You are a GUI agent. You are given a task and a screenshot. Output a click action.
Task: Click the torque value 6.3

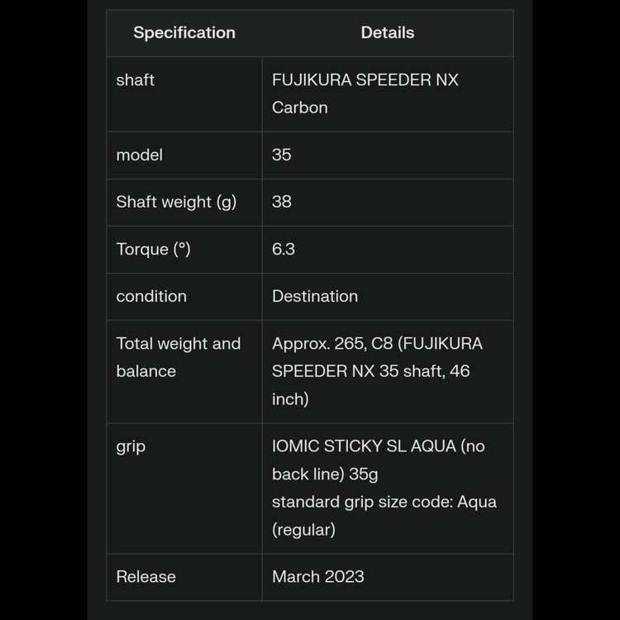283,249
